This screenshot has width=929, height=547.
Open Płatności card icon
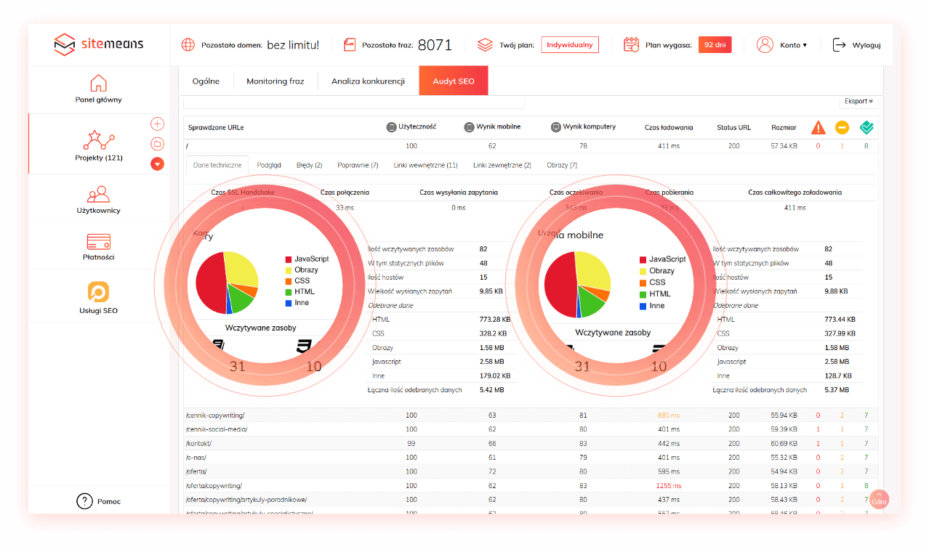click(x=98, y=241)
